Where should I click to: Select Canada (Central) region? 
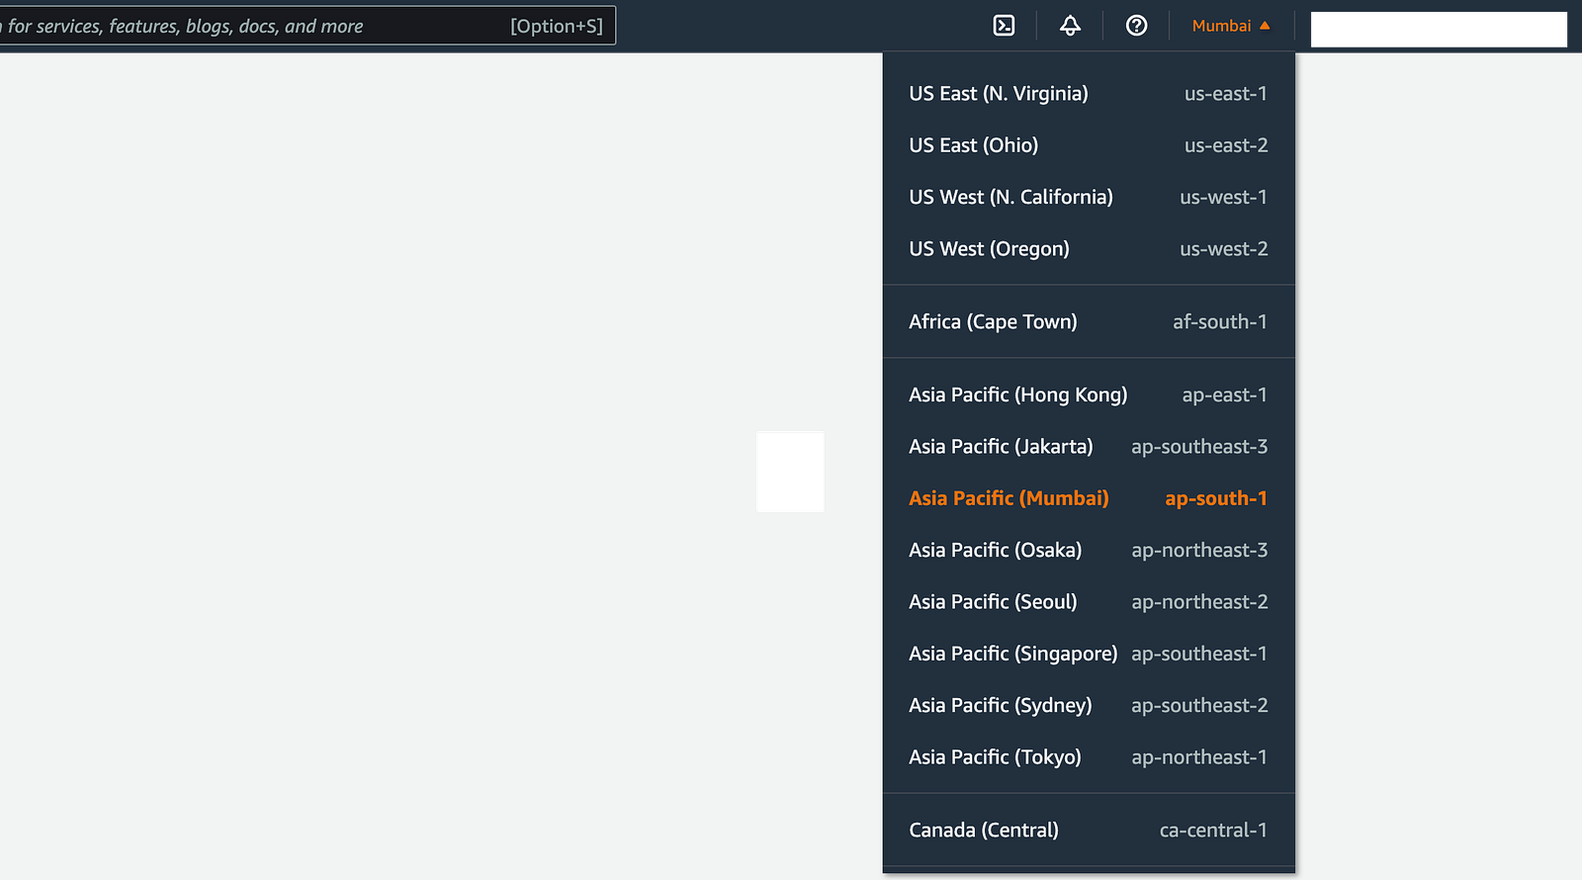coord(1089,830)
